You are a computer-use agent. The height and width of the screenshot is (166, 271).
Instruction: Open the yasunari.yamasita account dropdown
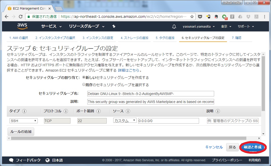tap(199, 26)
